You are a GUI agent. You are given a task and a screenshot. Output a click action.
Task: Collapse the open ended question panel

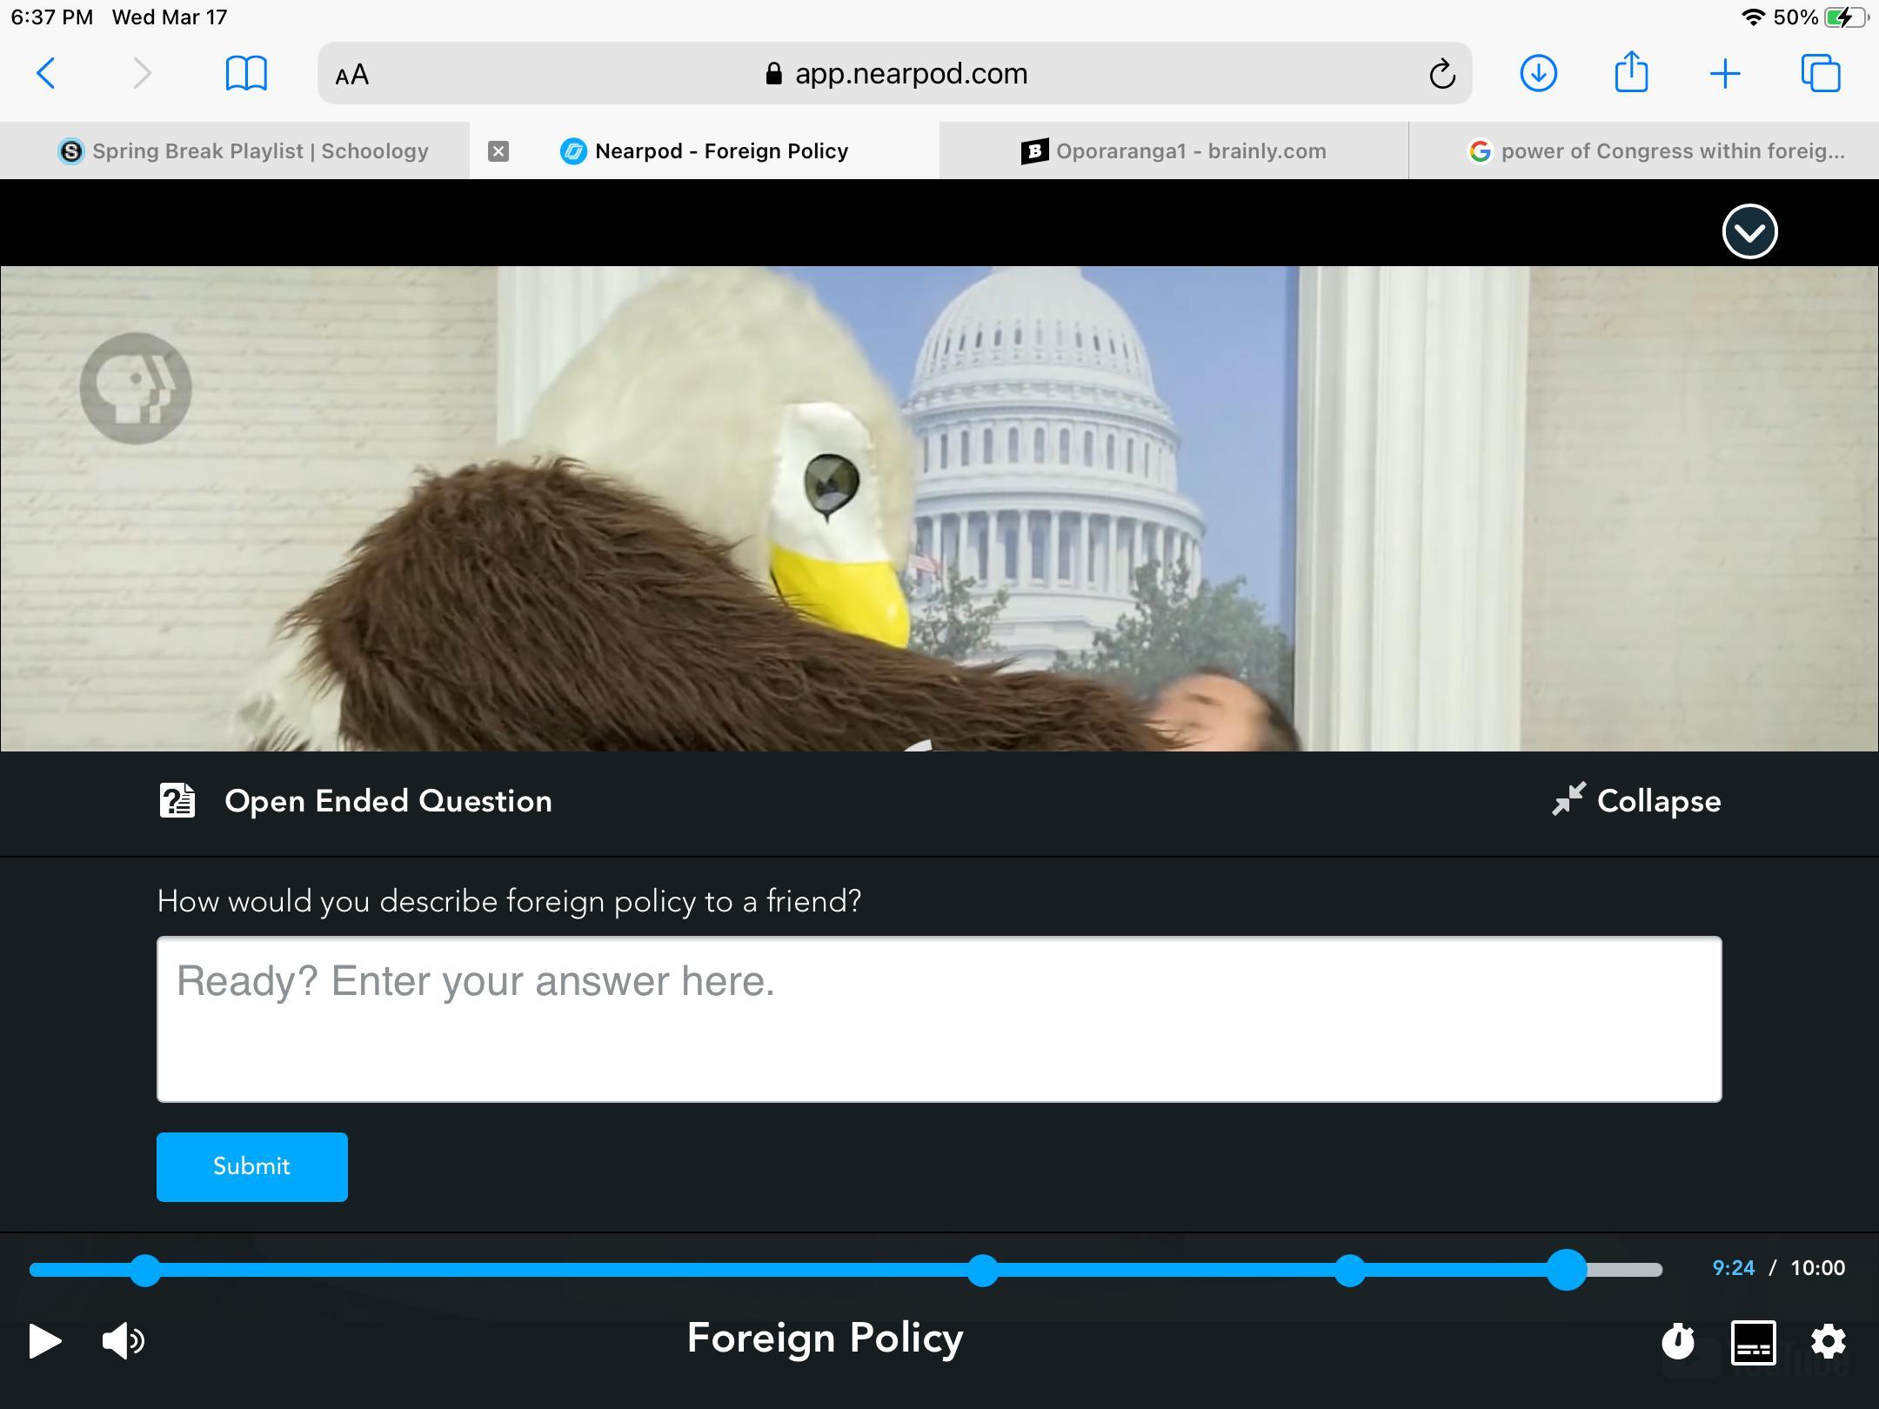pyautogui.click(x=1636, y=800)
